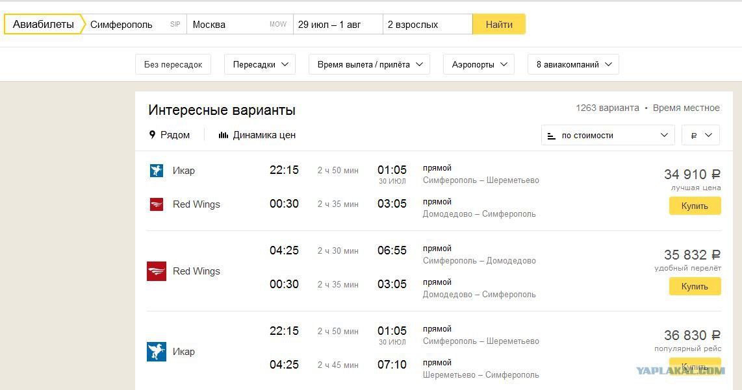Expand the Аэропорты filter
This screenshot has width=742, height=390.
pos(479,64)
